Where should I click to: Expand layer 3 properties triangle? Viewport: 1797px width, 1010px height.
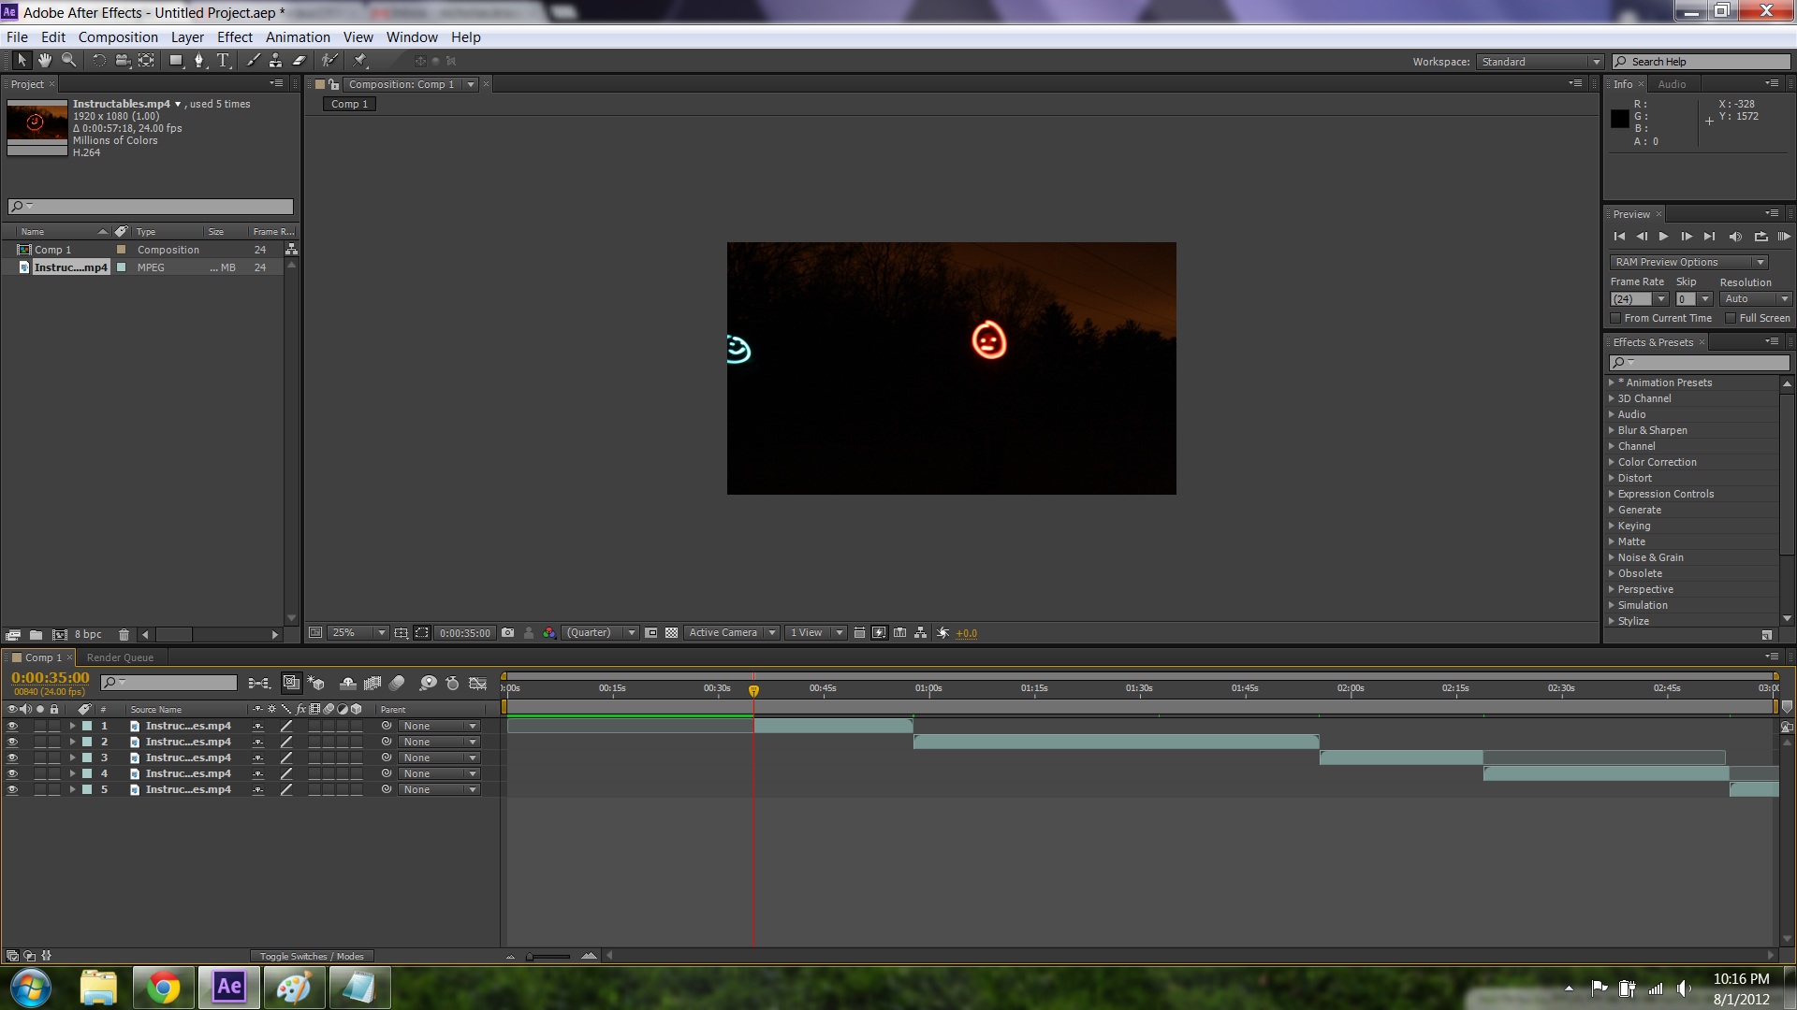tap(72, 757)
